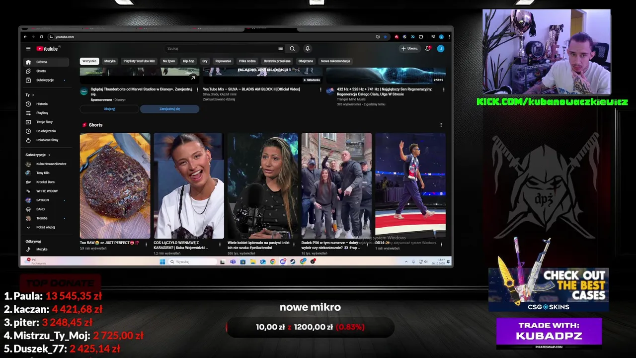Viewport: 636px width, 358px height.
Task: Open options for 432 Hz sleep video
Action: click(x=444, y=89)
